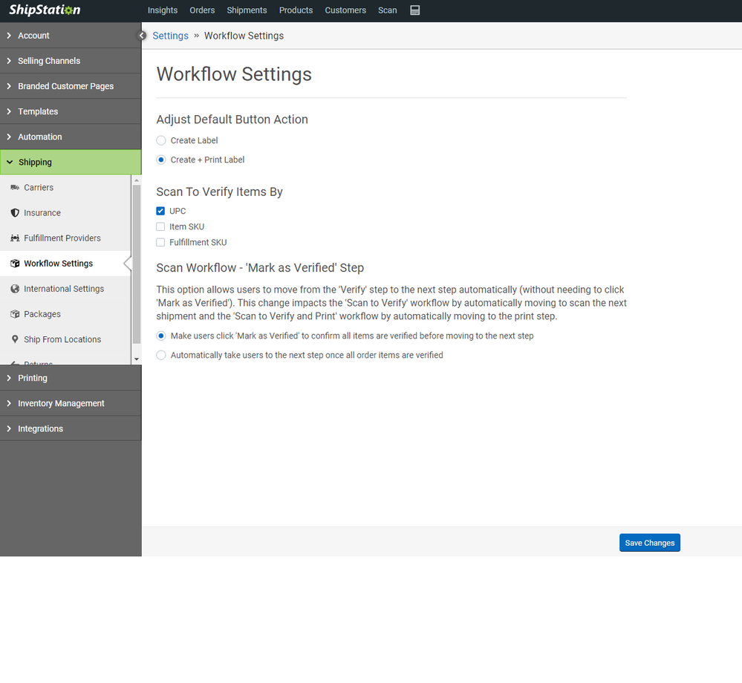Expand the Automation sidebar section
Screen dimensions: 742x683
(40, 137)
